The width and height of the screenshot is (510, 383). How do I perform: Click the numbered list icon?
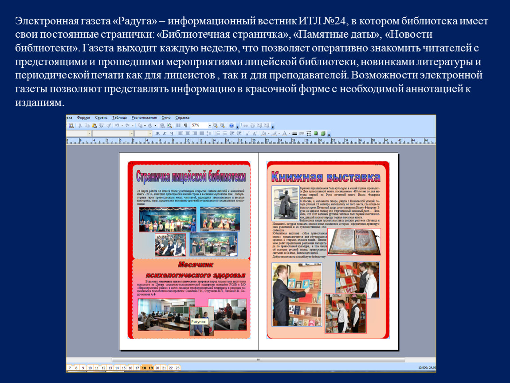(218, 133)
